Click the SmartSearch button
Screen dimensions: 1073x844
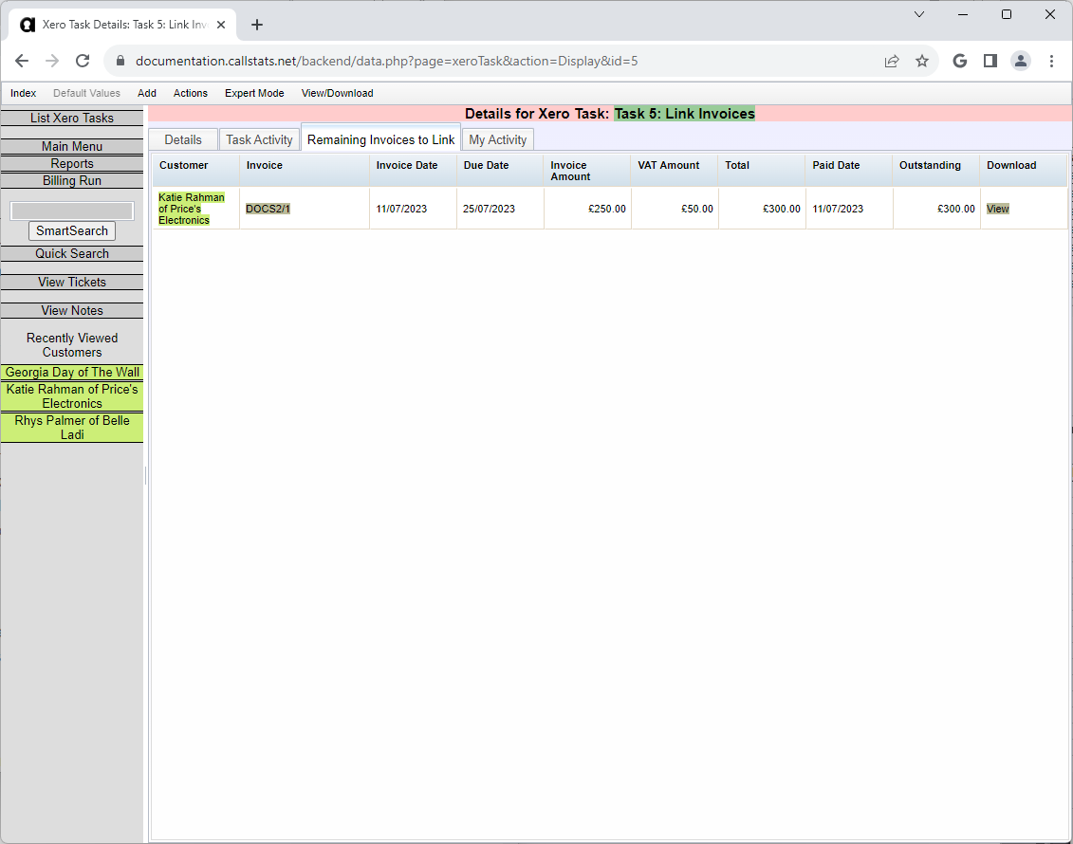71,230
